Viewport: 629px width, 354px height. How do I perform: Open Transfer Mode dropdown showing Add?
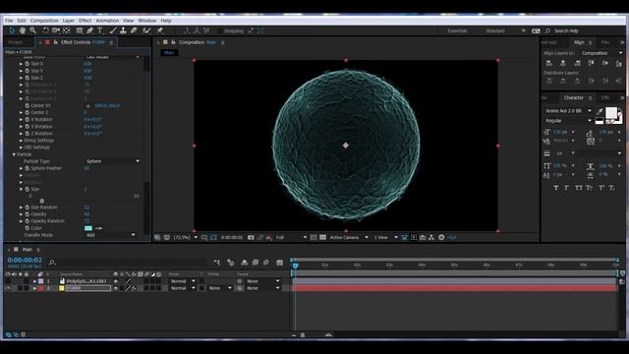pyautogui.click(x=110, y=235)
